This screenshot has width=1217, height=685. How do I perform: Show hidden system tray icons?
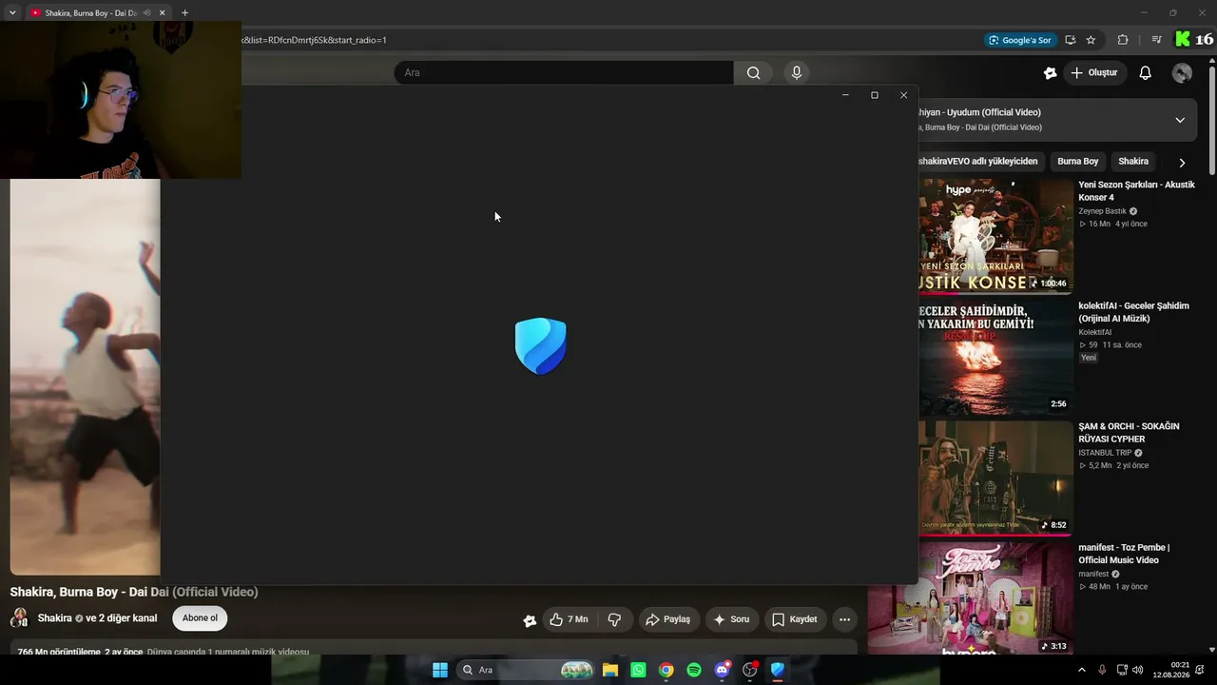click(x=1081, y=670)
